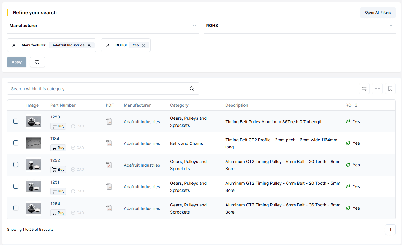Click the Description column header
This screenshot has height=245, width=402.
tap(237, 105)
